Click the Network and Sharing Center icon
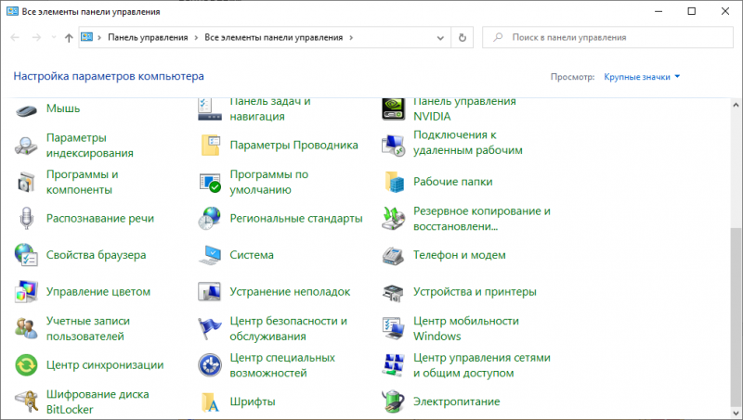743x420 pixels. [x=393, y=365]
